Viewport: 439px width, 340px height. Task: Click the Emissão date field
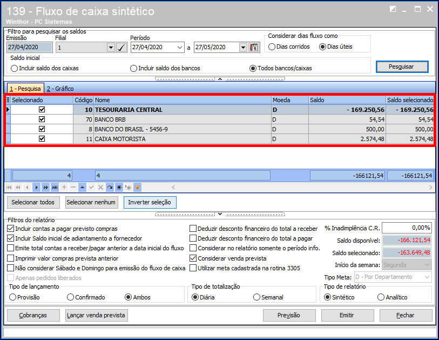coord(29,48)
